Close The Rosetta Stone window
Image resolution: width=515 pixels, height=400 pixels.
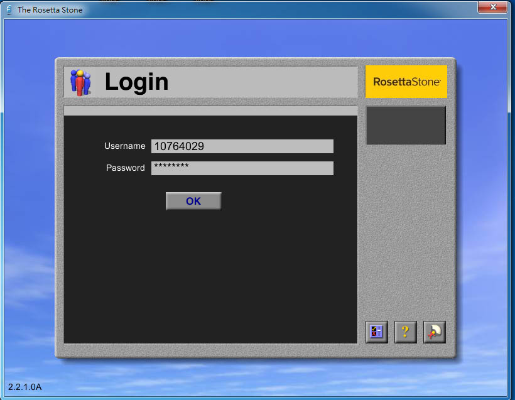pos(492,6)
